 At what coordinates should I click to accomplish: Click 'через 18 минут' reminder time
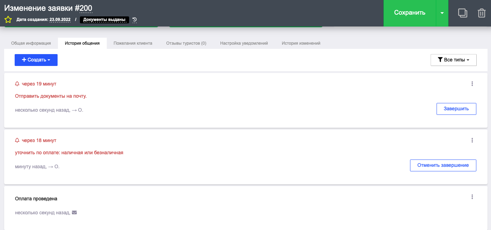[39, 140]
